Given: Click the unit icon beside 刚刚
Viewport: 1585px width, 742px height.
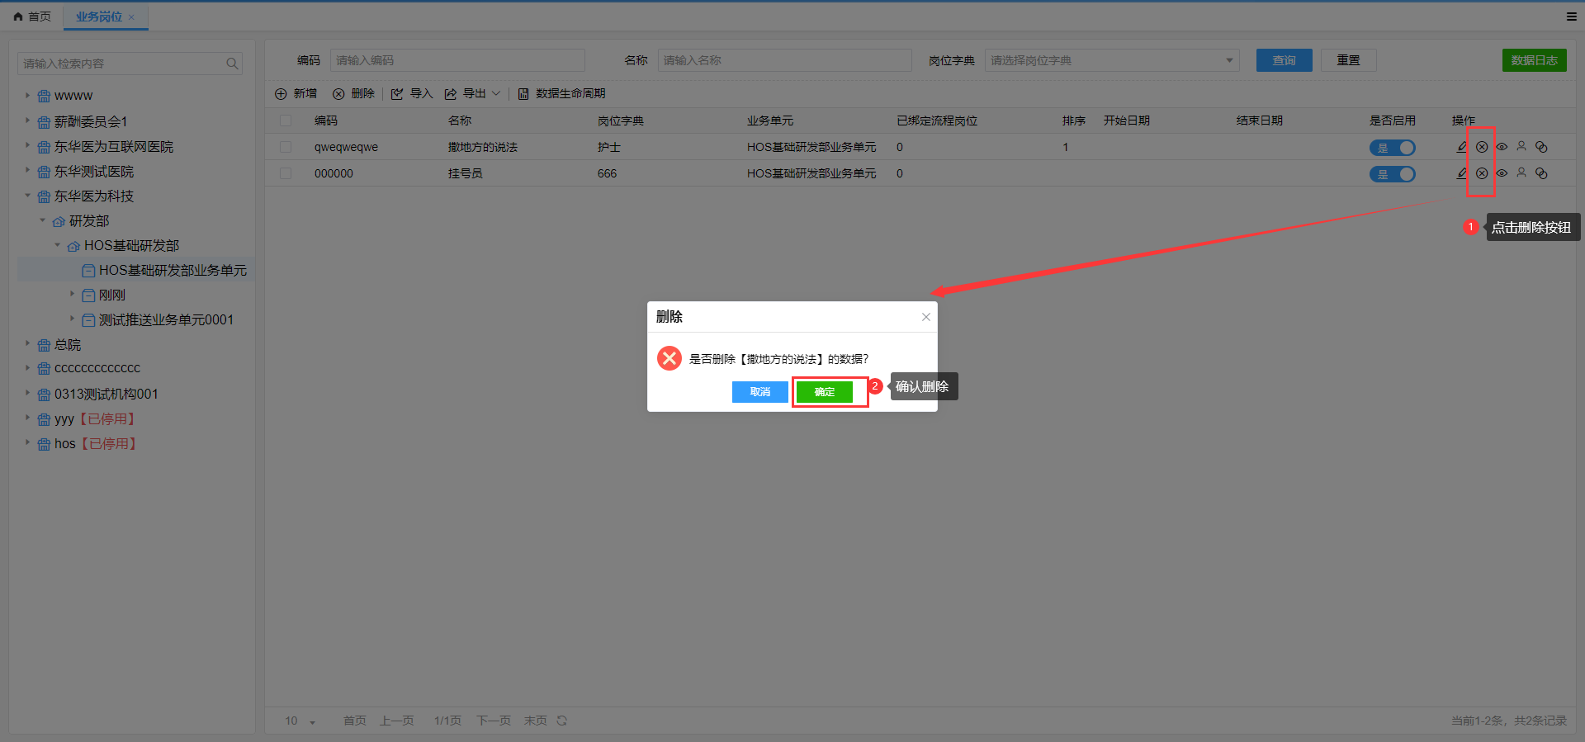Looking at the screenshot, I should point(88,295).
